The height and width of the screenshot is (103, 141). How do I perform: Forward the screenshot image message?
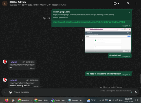pyautogui.click(x=82, y=40)
